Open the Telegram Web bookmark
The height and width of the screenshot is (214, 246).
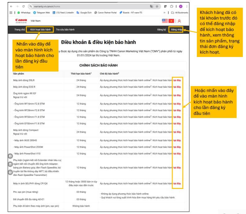click(x=42, y=13)
